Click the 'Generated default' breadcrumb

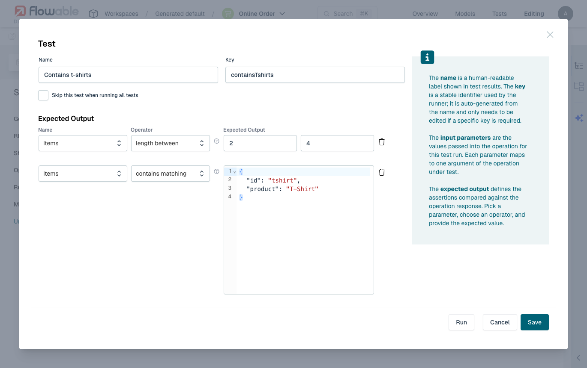point(180,14)
